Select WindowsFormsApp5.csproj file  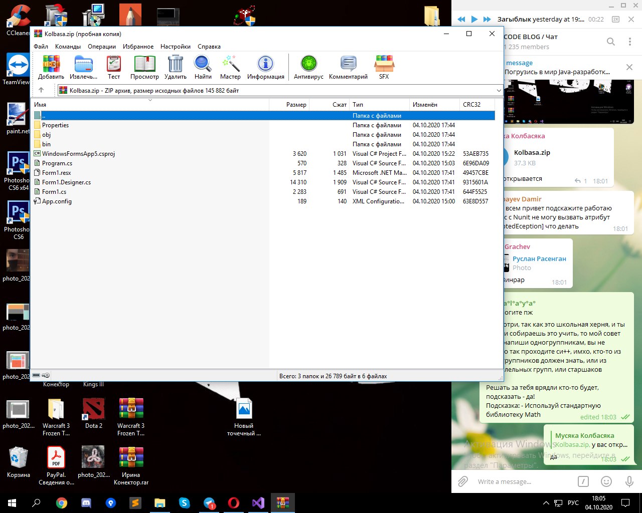pos(263,154)
